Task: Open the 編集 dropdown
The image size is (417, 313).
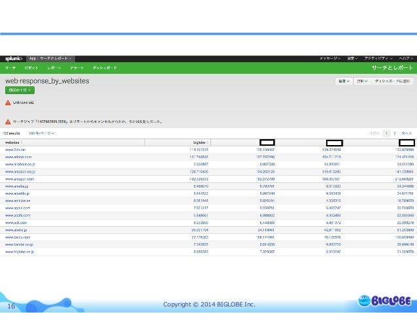Action: point(344,82)
